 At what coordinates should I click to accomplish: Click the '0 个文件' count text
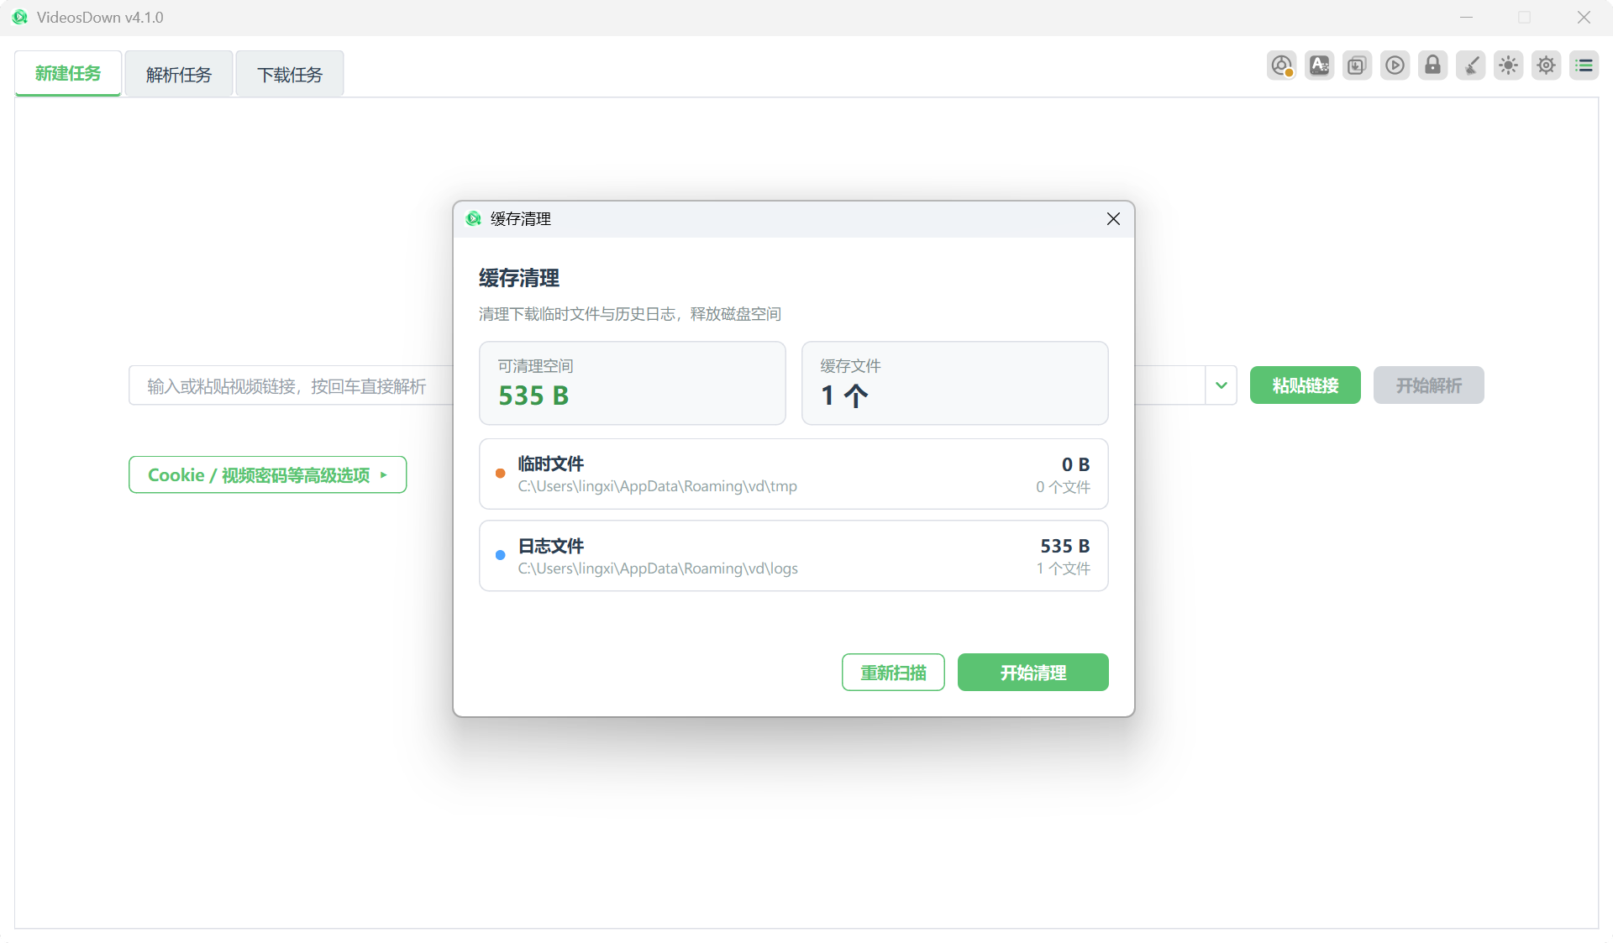pyautogui.click(x=1063, y=487)
